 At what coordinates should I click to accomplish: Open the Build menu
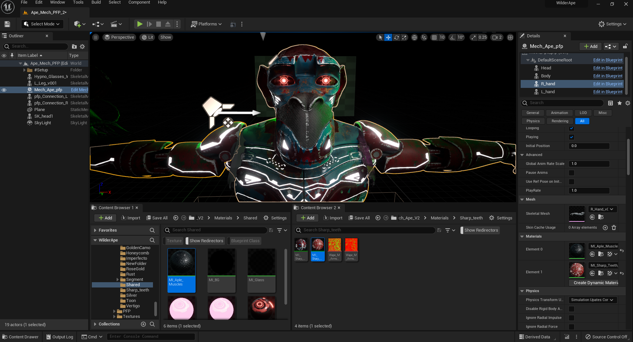pyautogui.click(x=96, y=2)
